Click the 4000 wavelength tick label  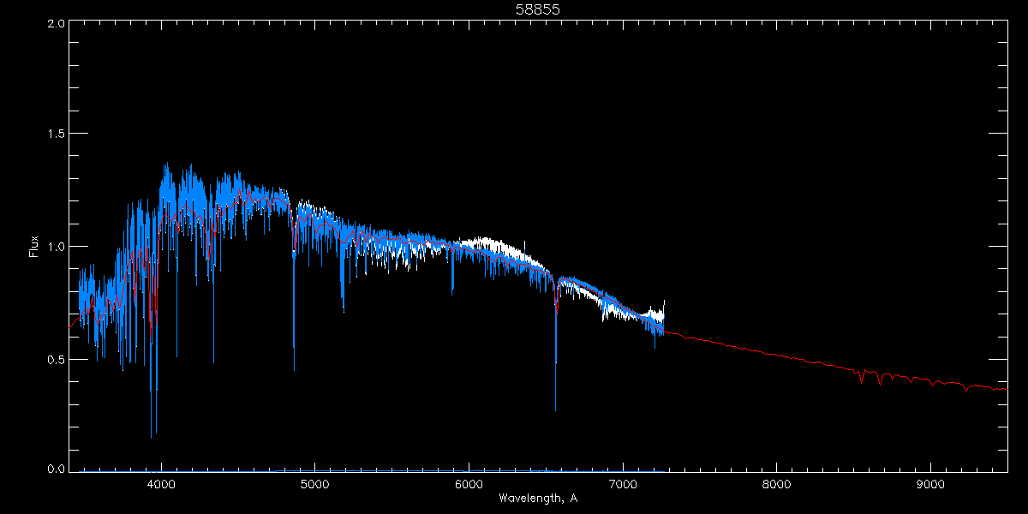(161, 484)
